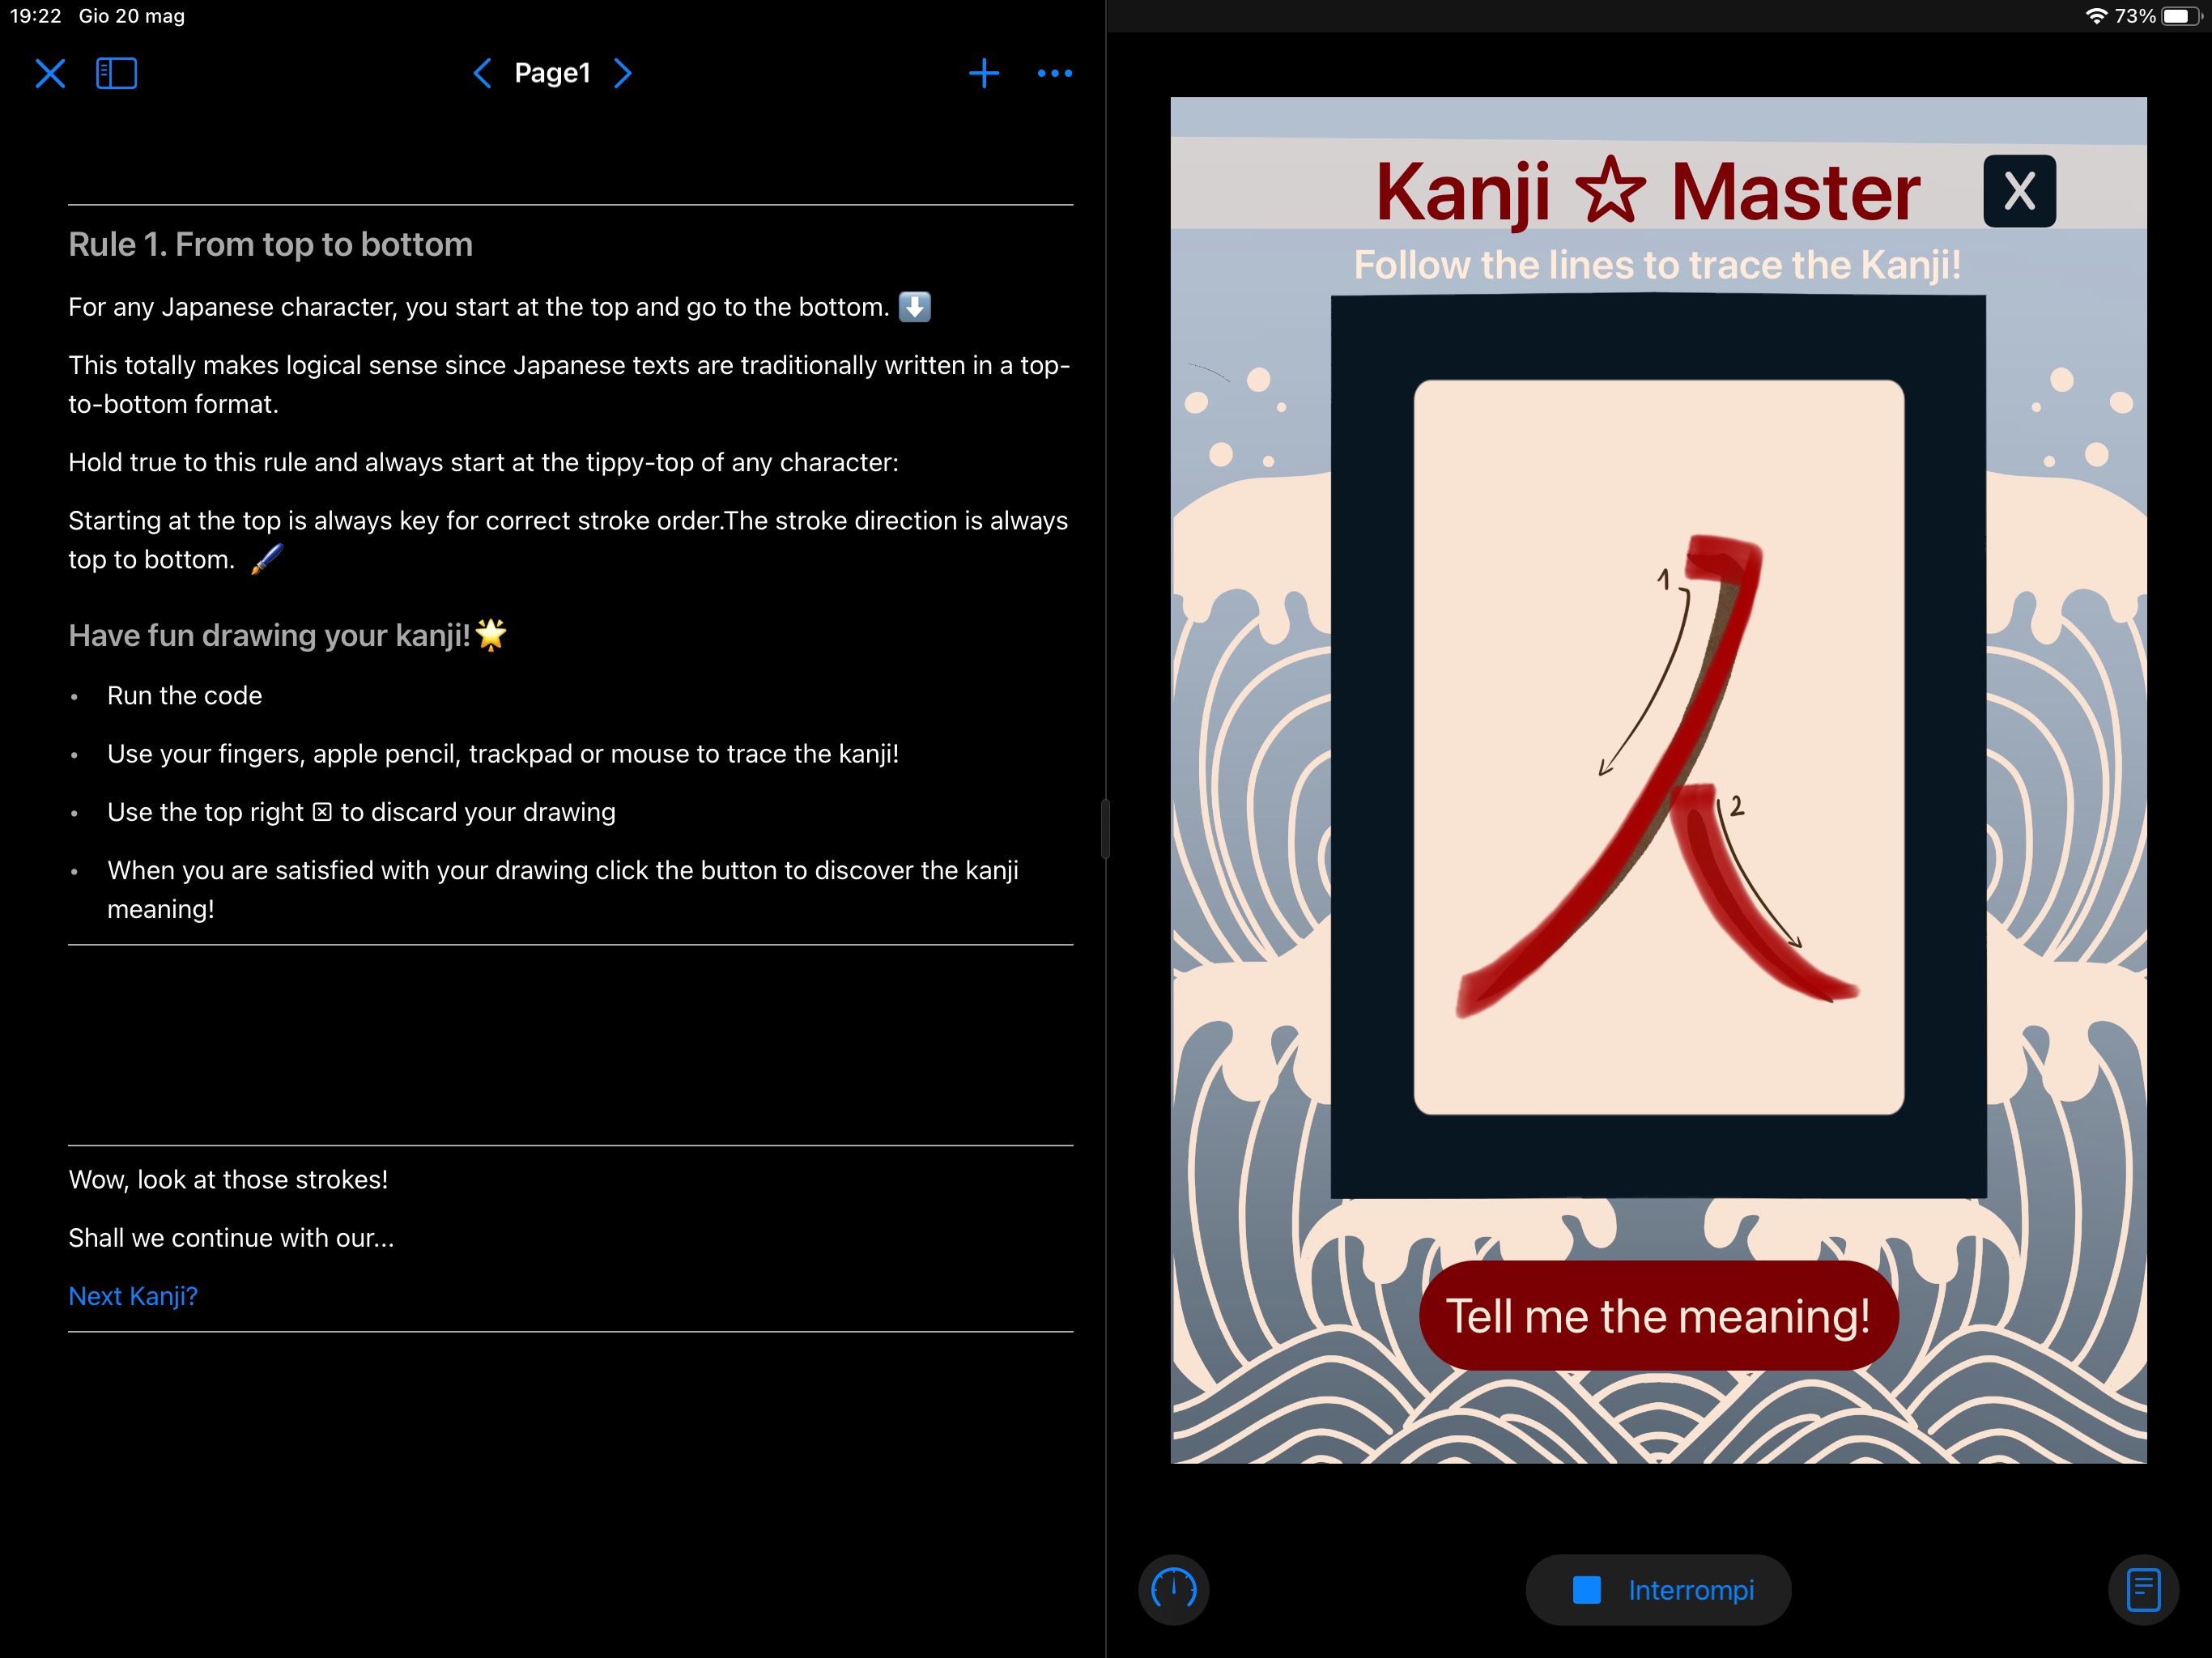
Task: Click the Shall we continue with our... text
Action: [x=231, y=1238]
